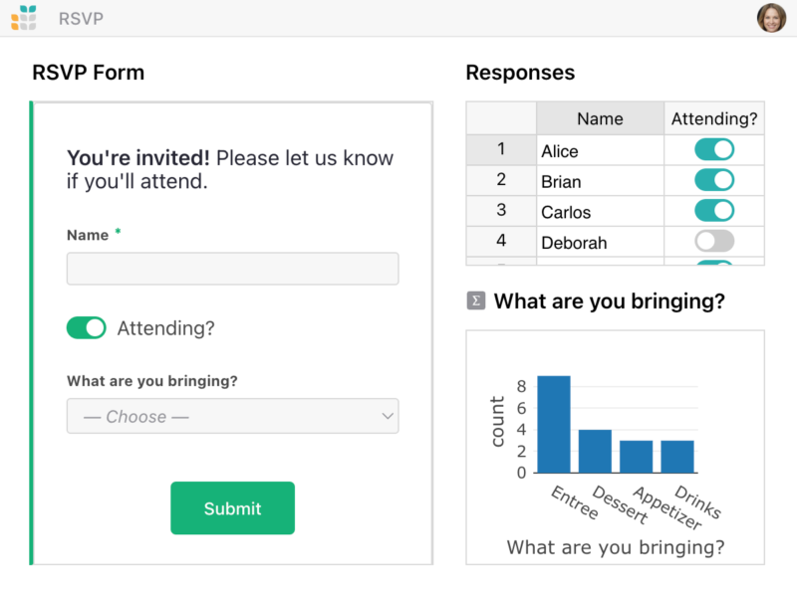Submit the RSVP form
This screenshot has height=597, width=797.
[x=233, y=508]
